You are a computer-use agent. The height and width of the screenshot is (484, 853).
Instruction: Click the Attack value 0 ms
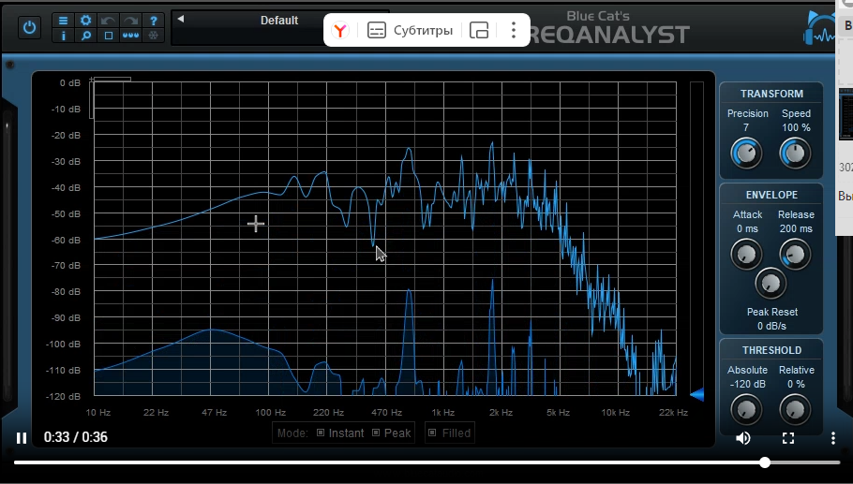[x=747, y=228]
